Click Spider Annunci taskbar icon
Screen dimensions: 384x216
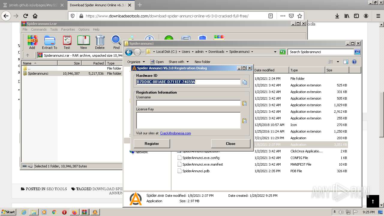click(95, 212)
